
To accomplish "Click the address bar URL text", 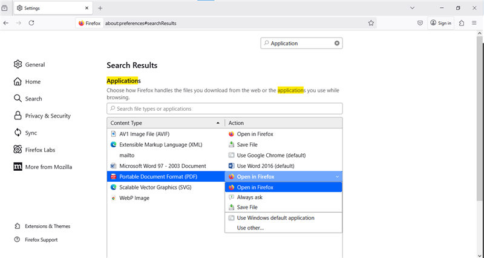I will (141, 23).
